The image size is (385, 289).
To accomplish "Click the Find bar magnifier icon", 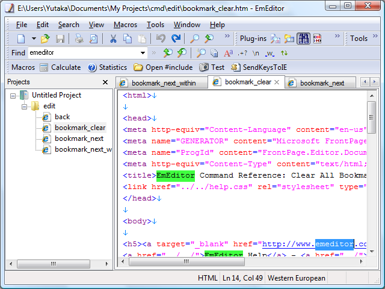I will tap(201, 53).
